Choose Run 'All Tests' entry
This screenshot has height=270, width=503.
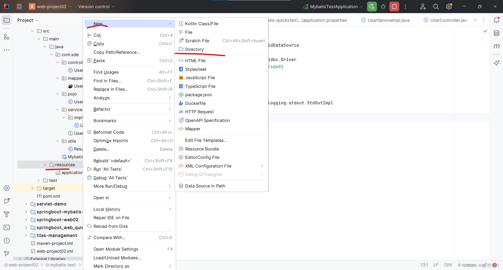pos(129,169)
